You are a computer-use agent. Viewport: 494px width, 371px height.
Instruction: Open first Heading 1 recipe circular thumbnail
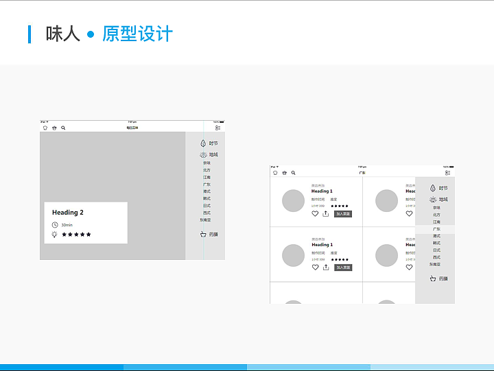click(294, 201)
